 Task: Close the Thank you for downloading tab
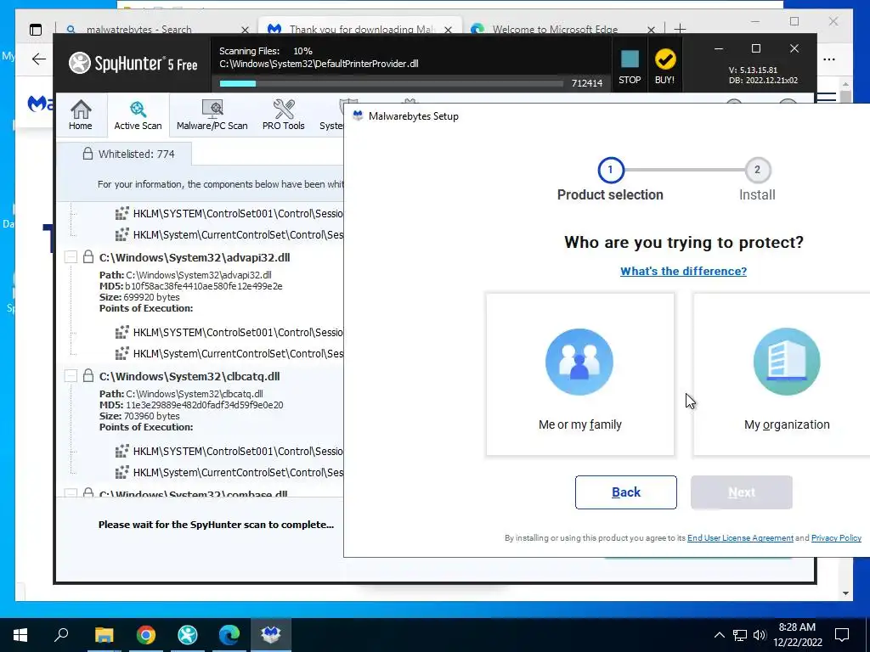tap(448, 30)
